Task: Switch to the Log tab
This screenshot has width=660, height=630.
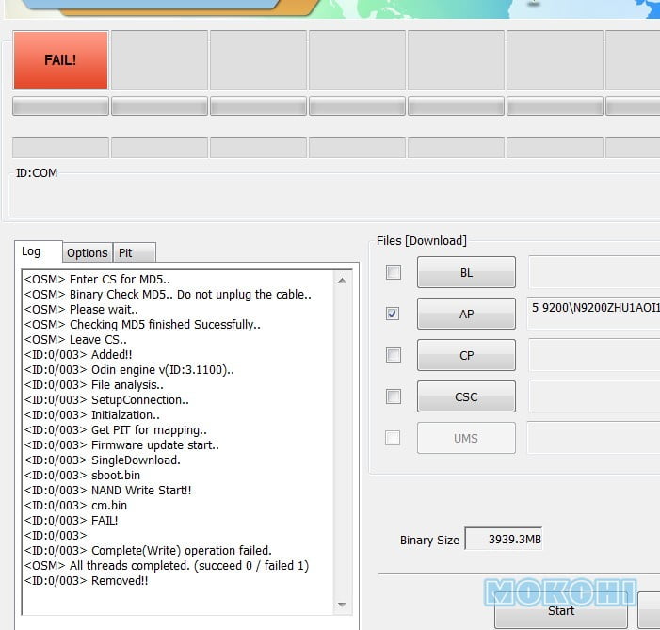Action: [x=39, y=251]
